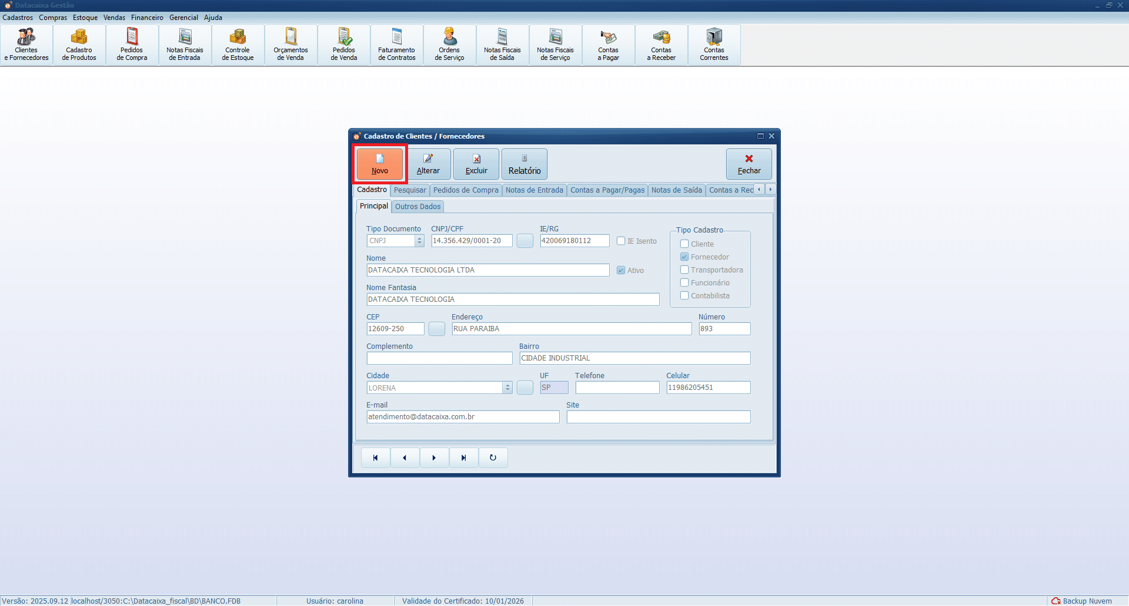The height and width of the screenshot is (606, 1129).
Task: Refresh the record with the reload icon
Action: coord(493,458)
